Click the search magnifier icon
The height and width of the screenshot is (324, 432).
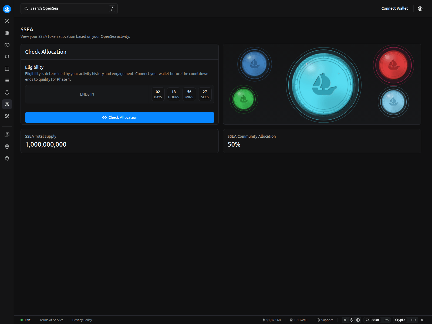click(26, 9)
